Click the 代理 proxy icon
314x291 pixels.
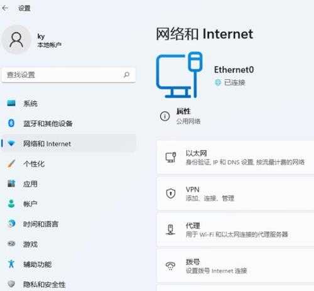[x=171, y=229]
